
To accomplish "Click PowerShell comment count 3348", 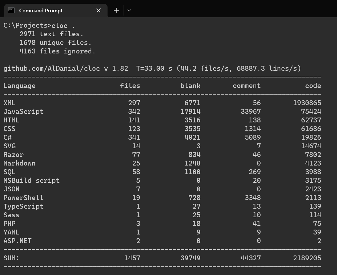I will (x=253, y=197).
